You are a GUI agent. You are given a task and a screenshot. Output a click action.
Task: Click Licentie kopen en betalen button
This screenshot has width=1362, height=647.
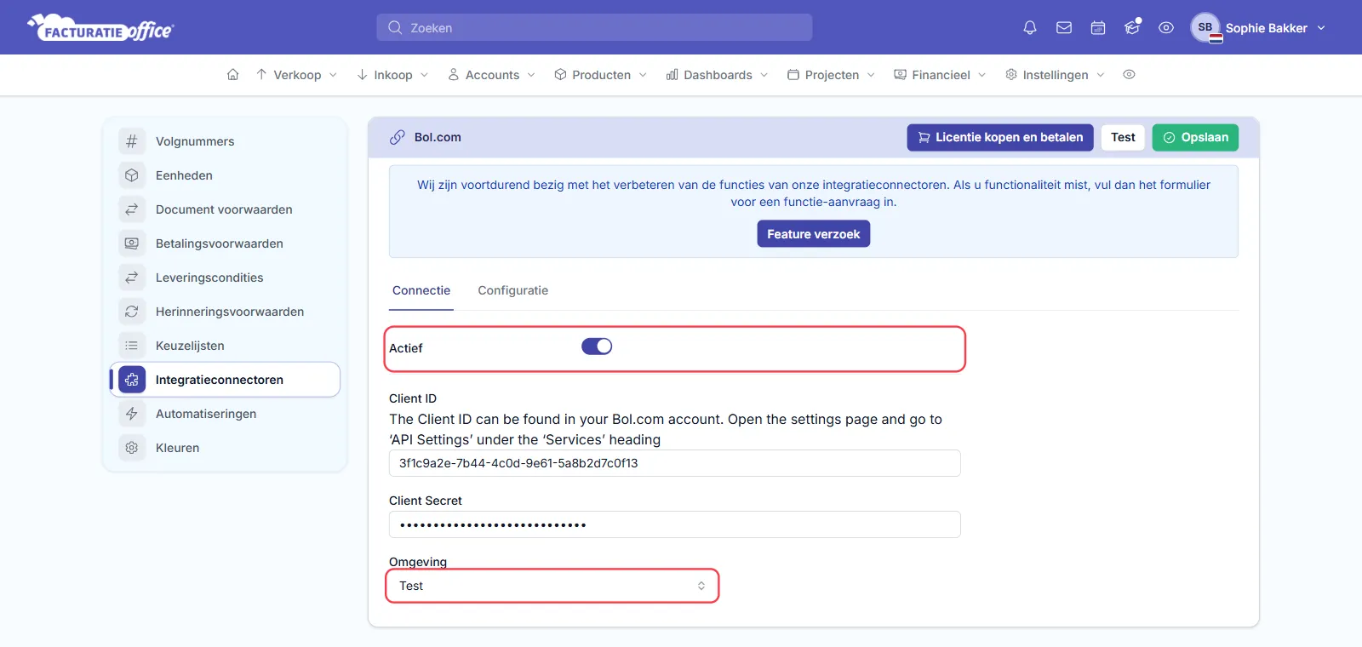click(x=1000, y=137)
